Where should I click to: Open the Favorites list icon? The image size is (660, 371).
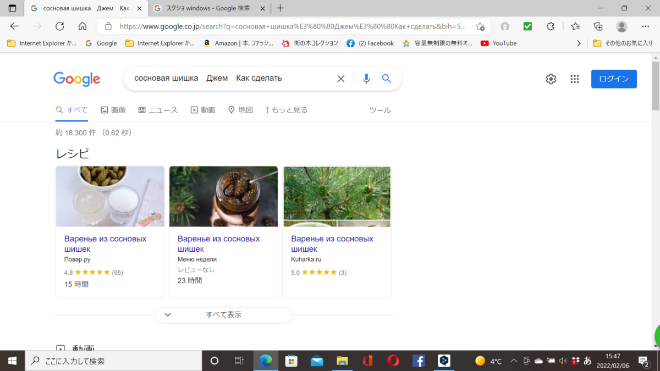click(x=575, y=26)
